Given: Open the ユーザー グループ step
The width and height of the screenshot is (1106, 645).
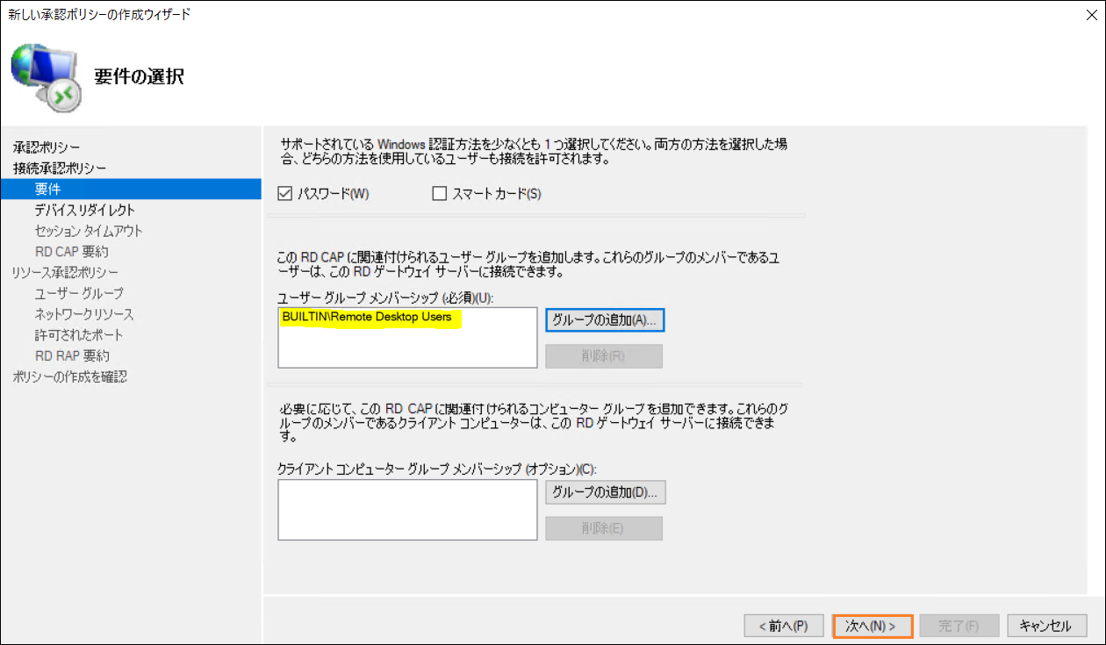Looking at the screenshot, I should (79, 293).
